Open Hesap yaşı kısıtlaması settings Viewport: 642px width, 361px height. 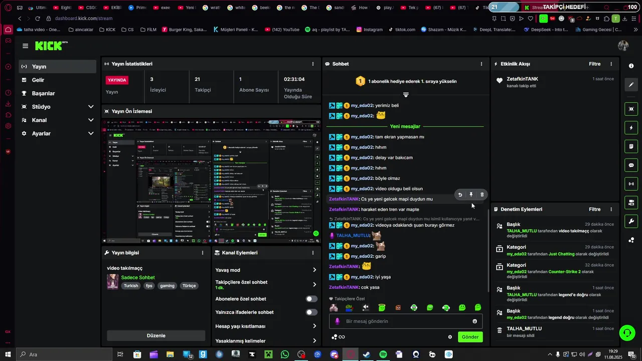266,326
